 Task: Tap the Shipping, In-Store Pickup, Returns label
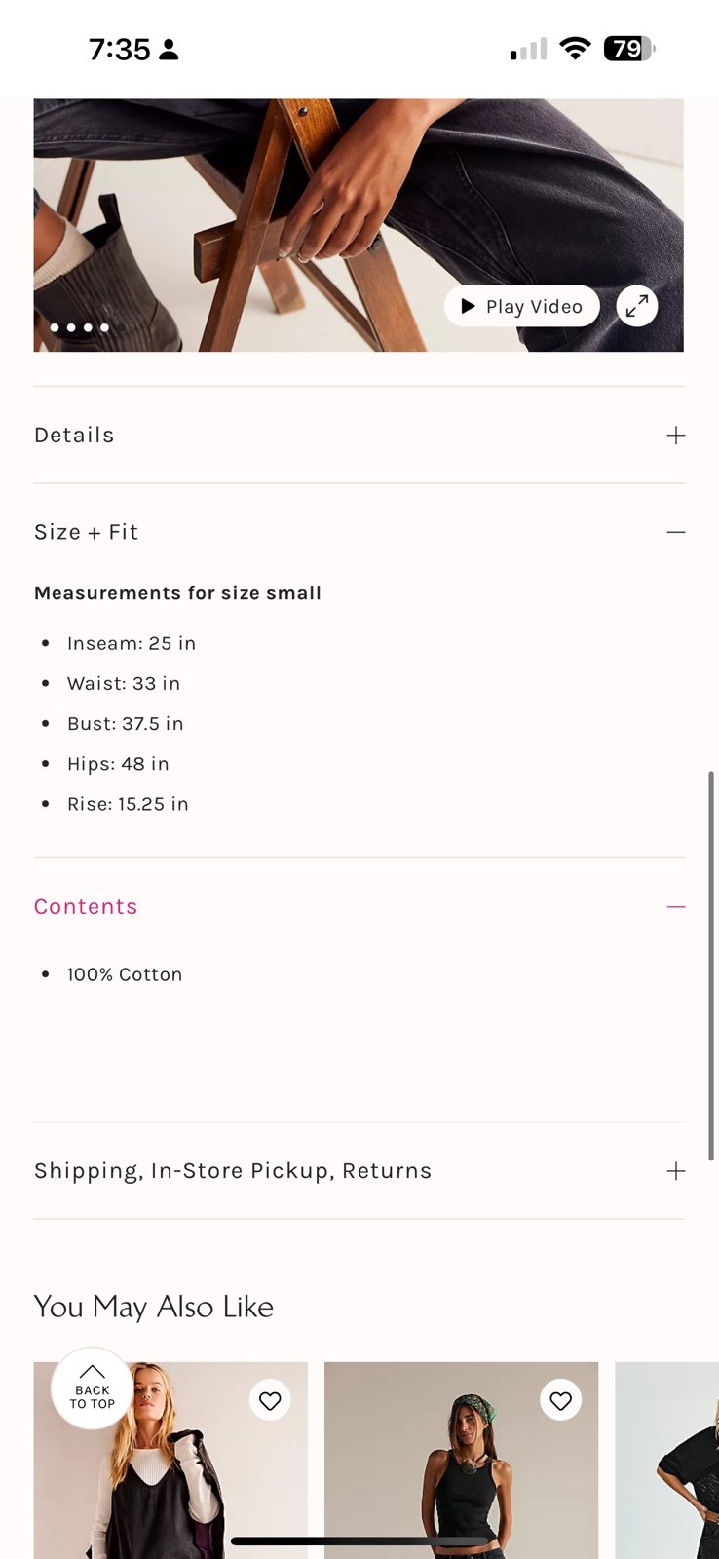[x=233, y=1171]
